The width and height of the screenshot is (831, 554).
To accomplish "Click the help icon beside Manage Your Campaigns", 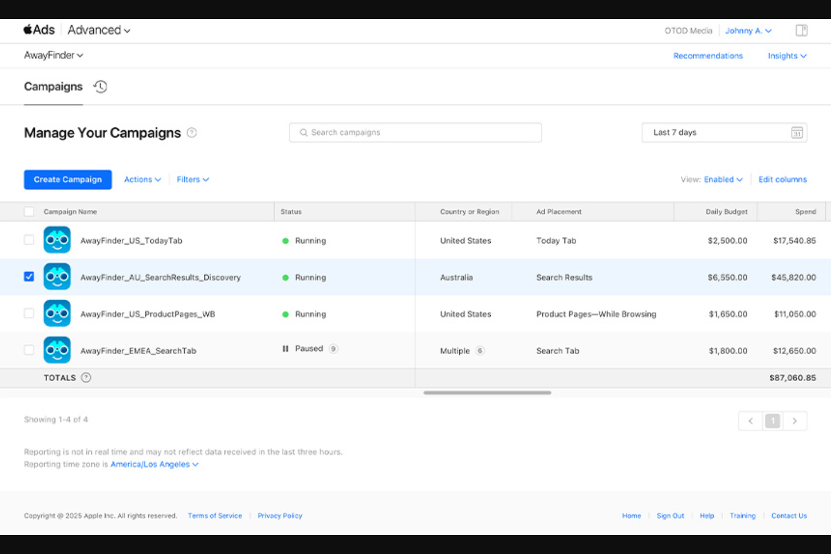I will pyautogui.click(x=191, y=132).
